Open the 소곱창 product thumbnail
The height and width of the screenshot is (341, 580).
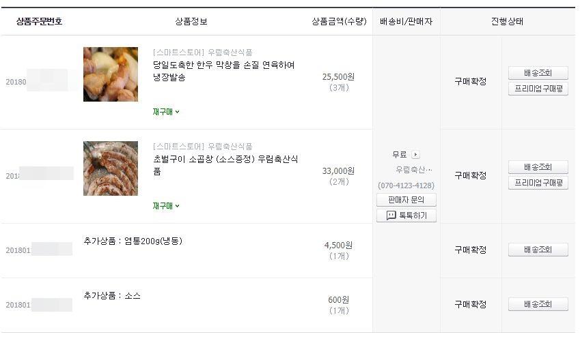[111, 168]
